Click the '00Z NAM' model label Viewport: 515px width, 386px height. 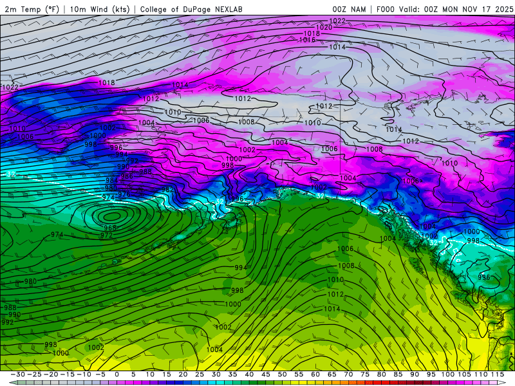click(349, 9)
